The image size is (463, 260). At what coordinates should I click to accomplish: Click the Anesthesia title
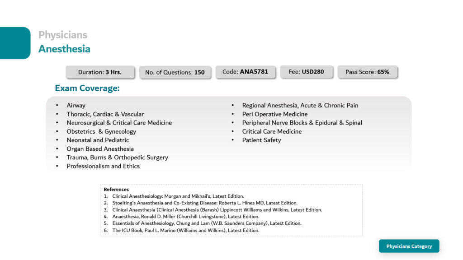(x=64, y=49)
